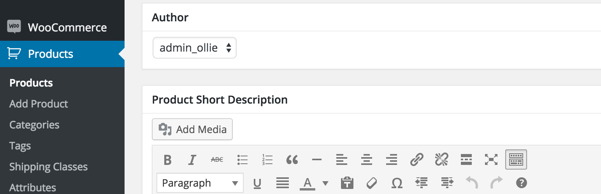
Task: Toggle strikethrough text formatting
Action: tap(217, 159)
